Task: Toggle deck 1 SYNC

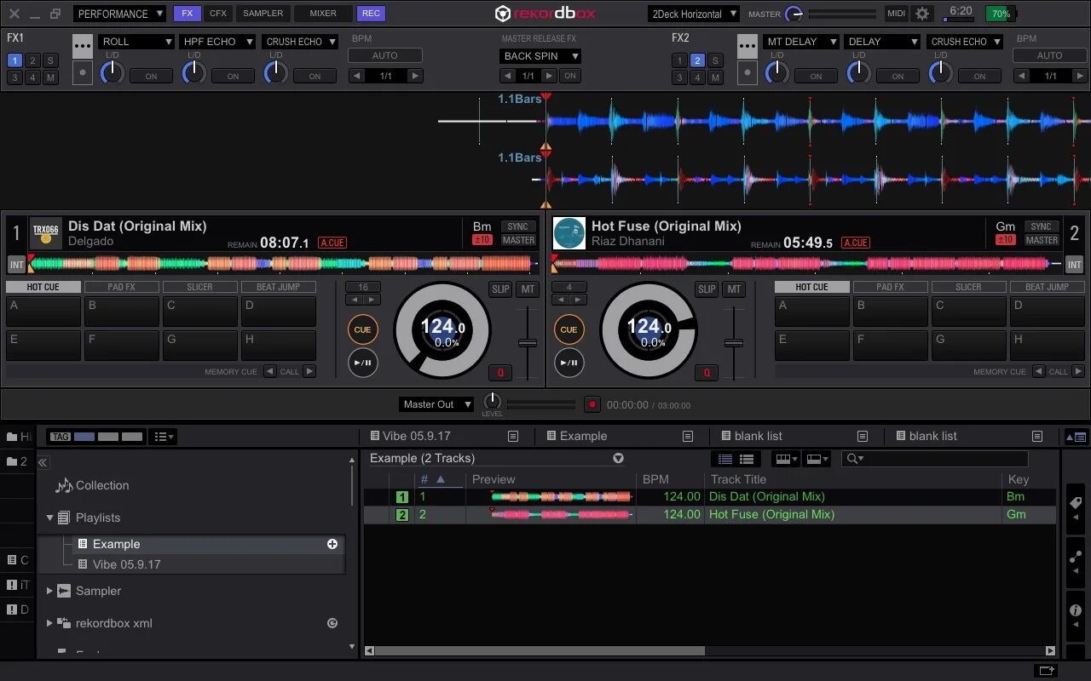Action: (x=518, y=226)
